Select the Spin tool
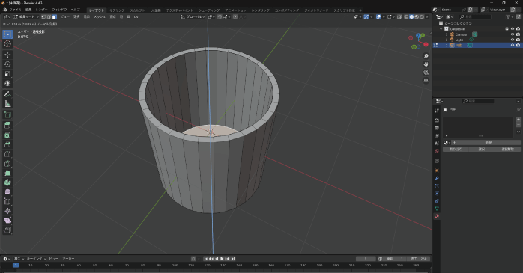Screen dimensions: 523x273 7,182
